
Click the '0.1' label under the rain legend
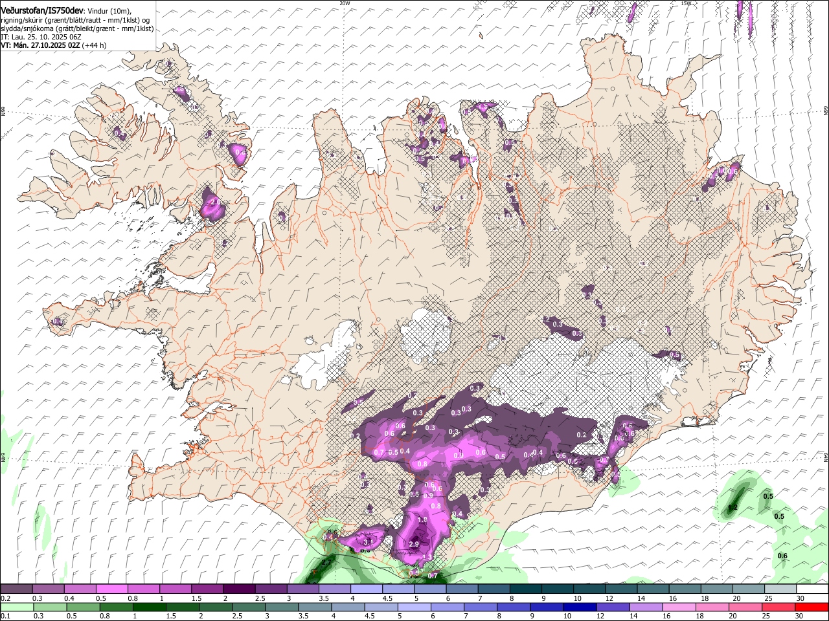coord(5,616)
